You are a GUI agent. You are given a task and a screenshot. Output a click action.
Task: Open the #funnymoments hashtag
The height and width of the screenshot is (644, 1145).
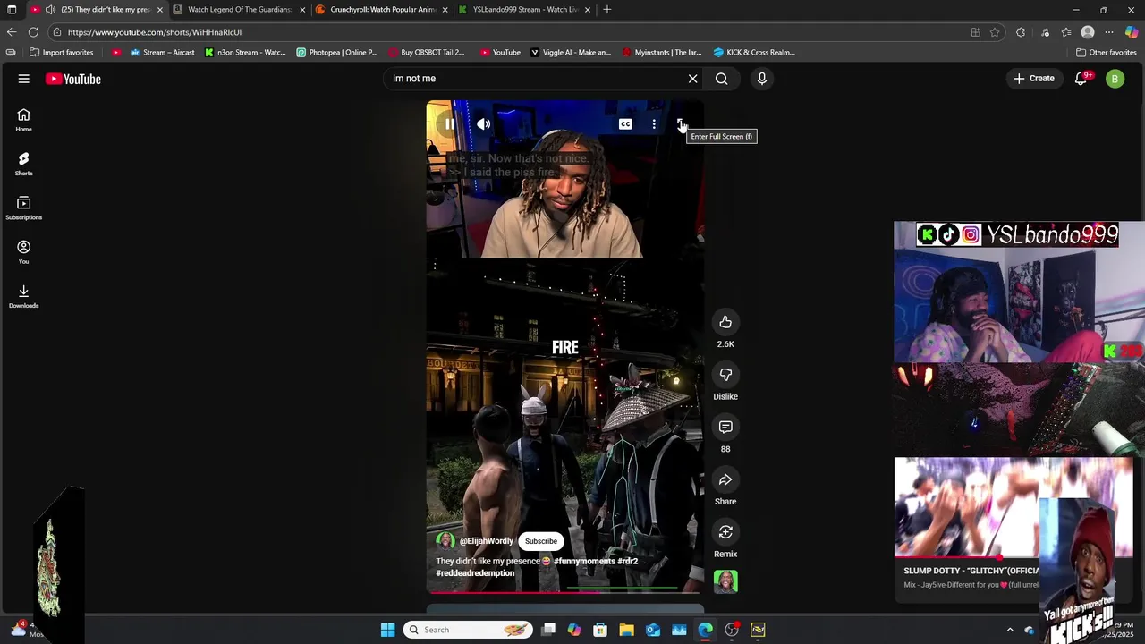(584, 562)
